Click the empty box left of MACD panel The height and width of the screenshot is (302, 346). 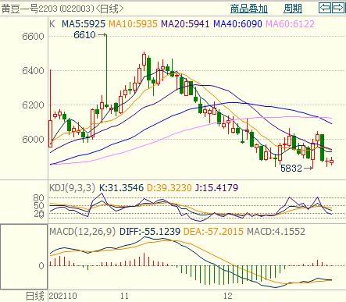24,257
